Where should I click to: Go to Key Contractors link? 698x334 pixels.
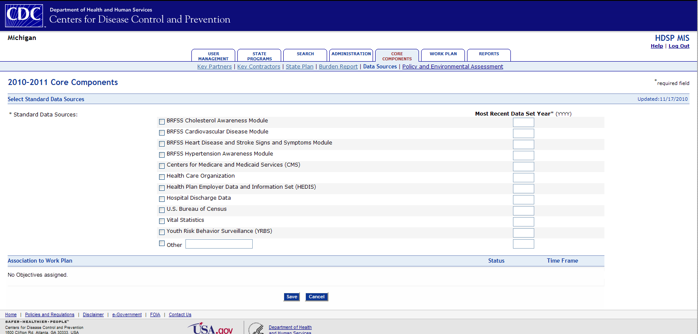pos(259,67)
